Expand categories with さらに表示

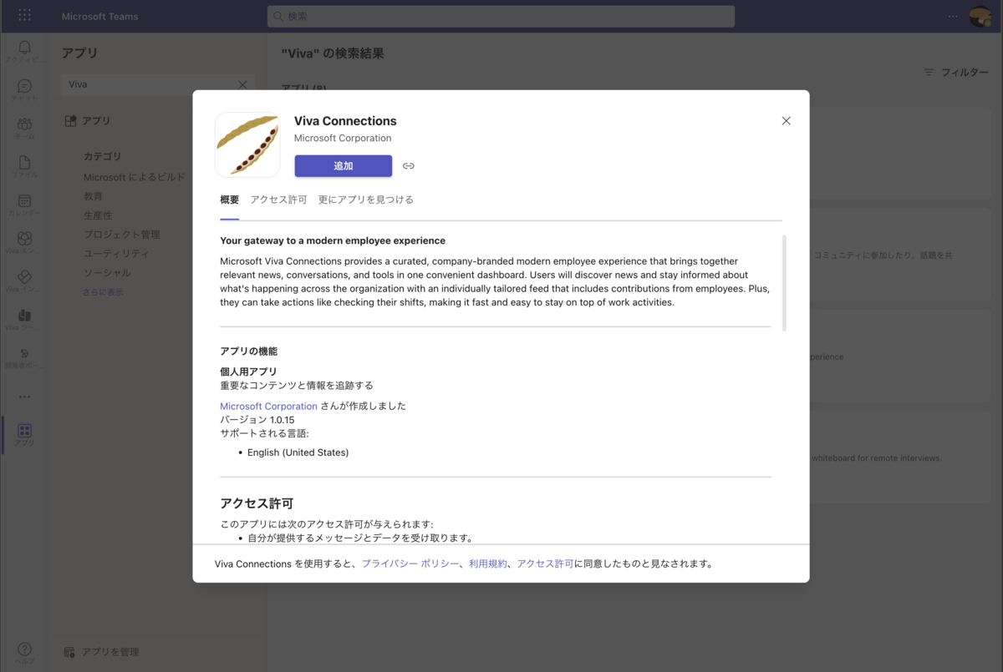[103, 292]
